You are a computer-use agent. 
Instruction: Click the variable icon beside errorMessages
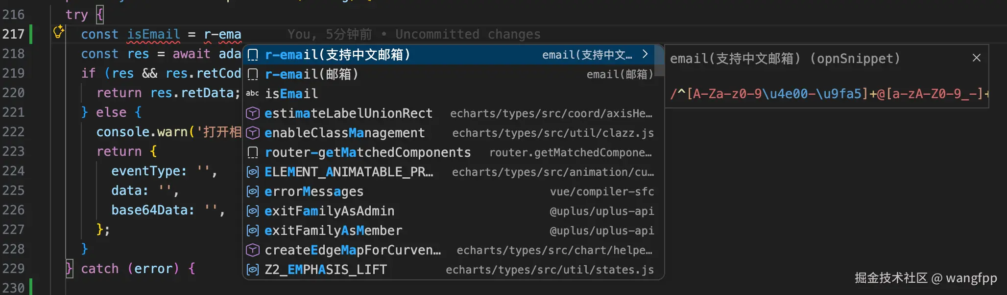click(x=252, y=191)
